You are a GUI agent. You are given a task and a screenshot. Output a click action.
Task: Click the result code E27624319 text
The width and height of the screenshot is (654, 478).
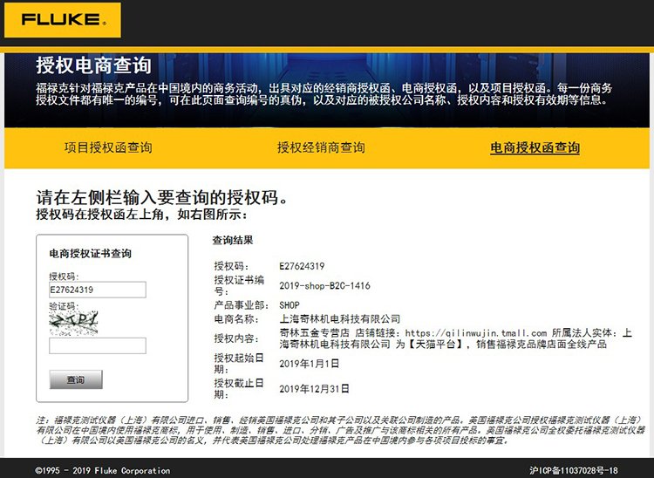click(302, 266)
